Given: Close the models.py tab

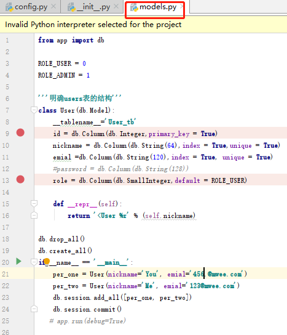Looking at the screenshot, I should pos(182,7).
